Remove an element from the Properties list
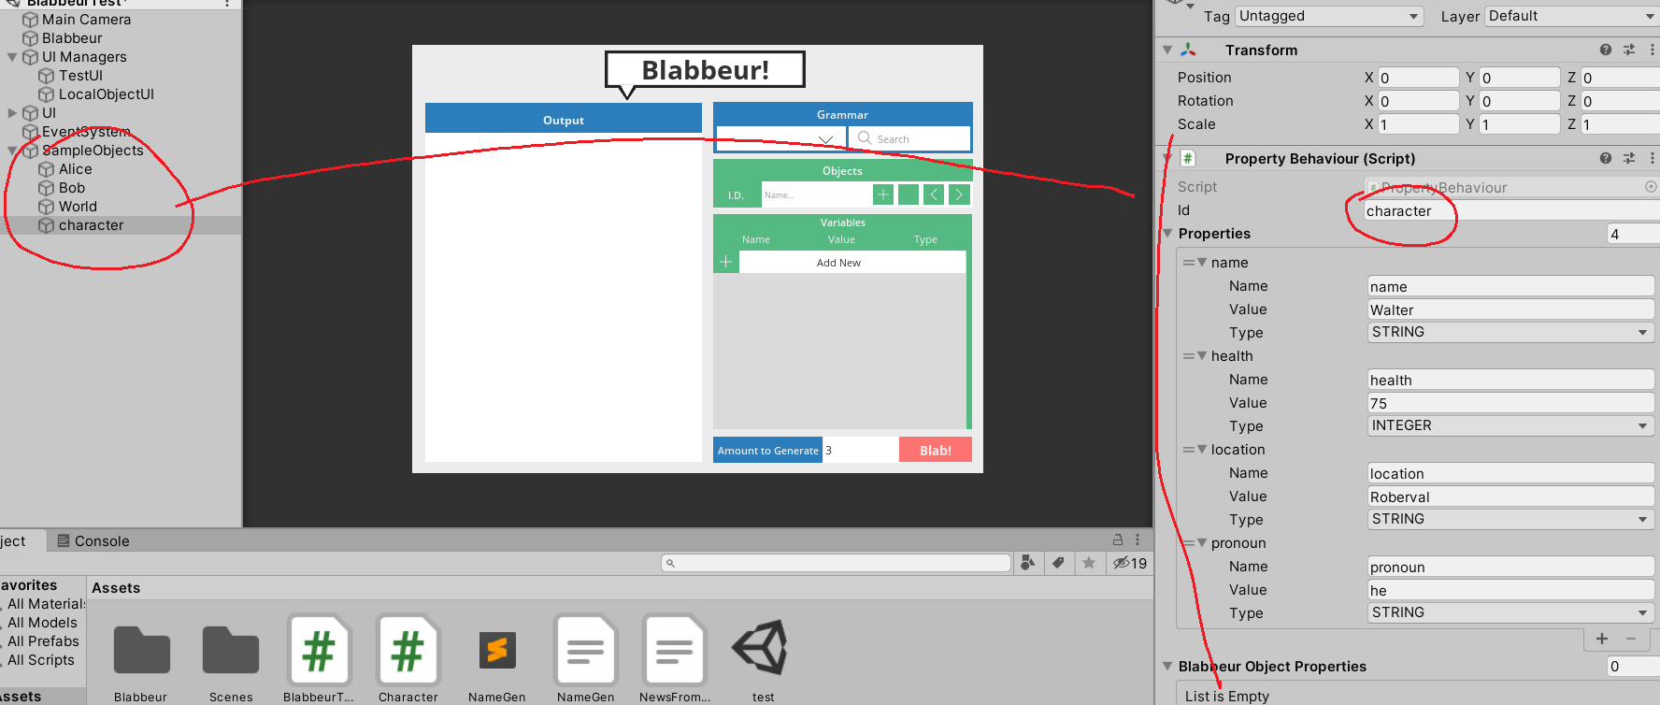Viewport: 1660px width, 705px height. (x=1631, y=639)
